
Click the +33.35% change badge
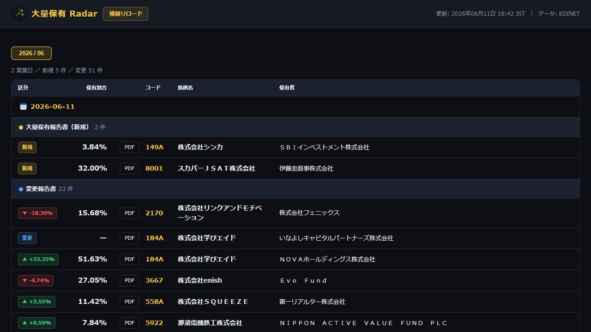[38, 259]
